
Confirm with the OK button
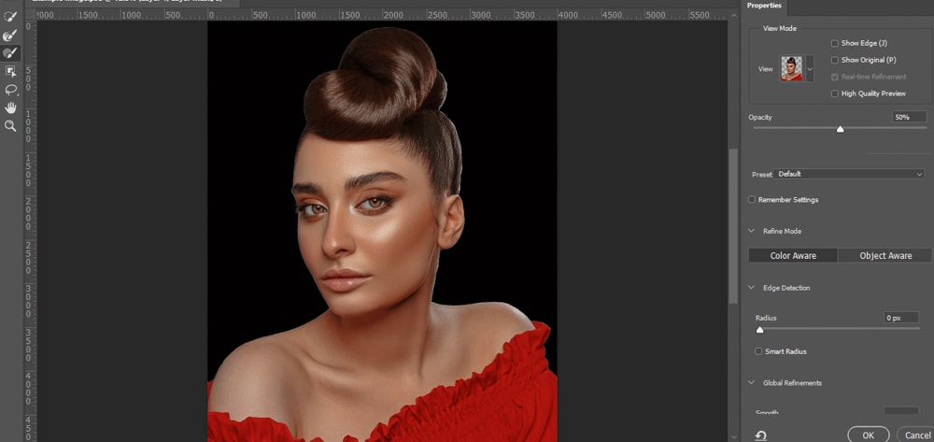pyautogui.click(x=868, y=435)
